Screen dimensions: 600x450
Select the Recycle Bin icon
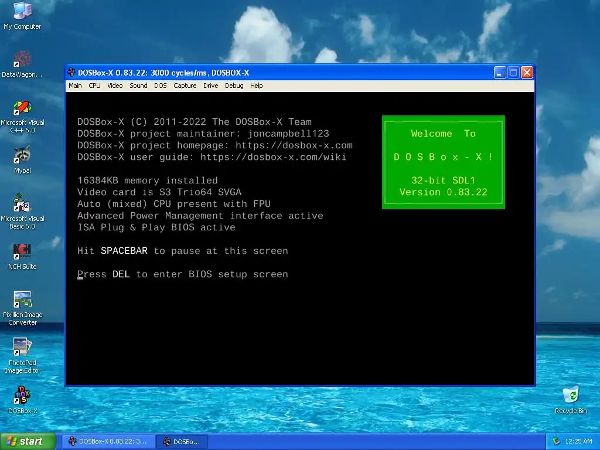tap(571, 400)
